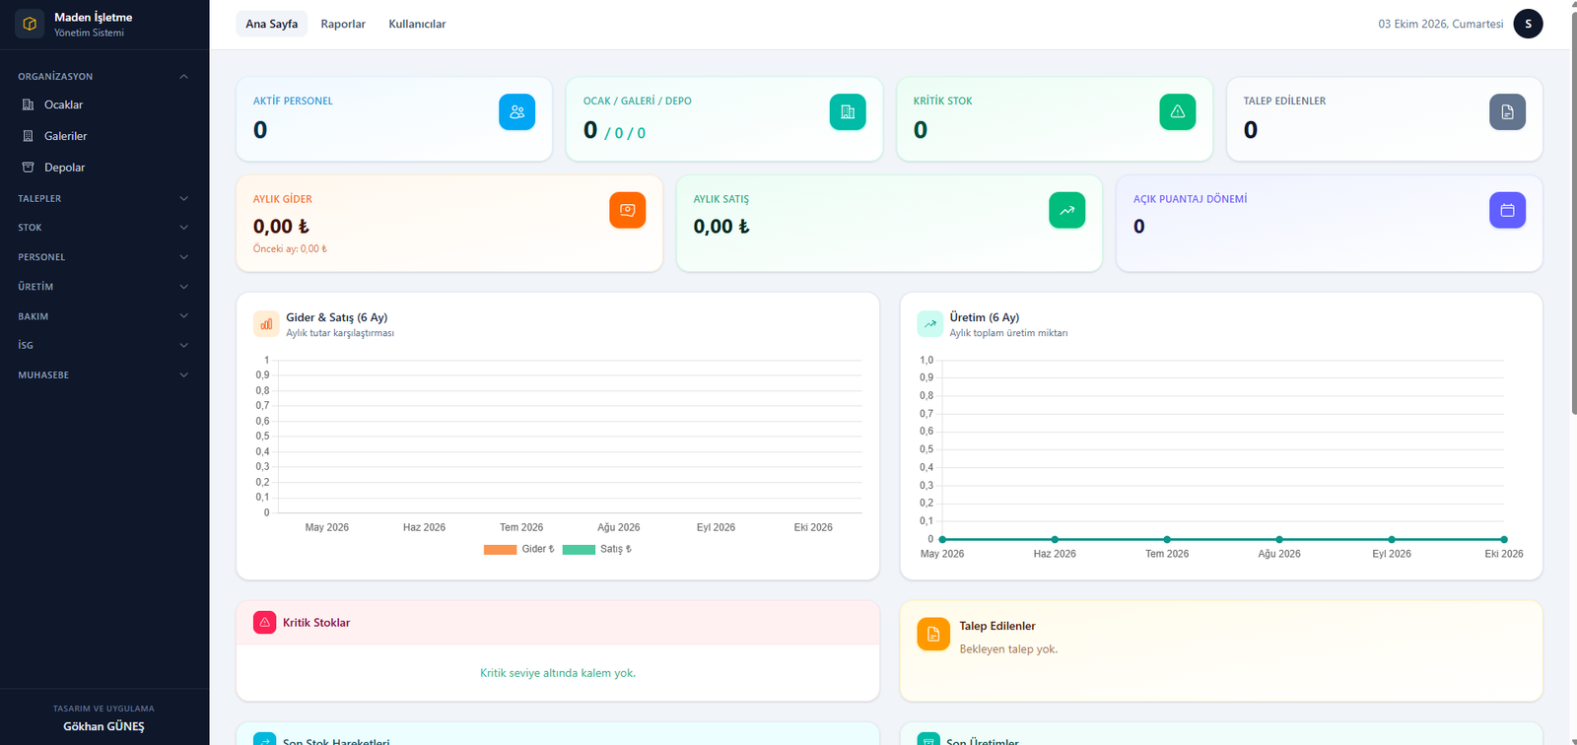Screen dimensions: 1577x745
Task: Open Depolar from the sidebar
Action: click(103, 168)
